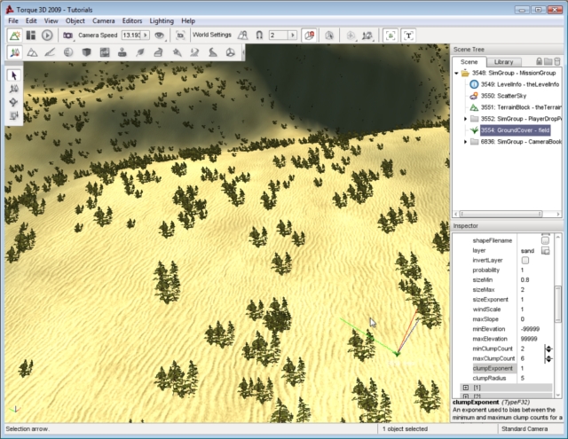Image resolution: width=568 pixels, height=439 pixels.
Task: Select the Move object tool
Action: (14, 89)
